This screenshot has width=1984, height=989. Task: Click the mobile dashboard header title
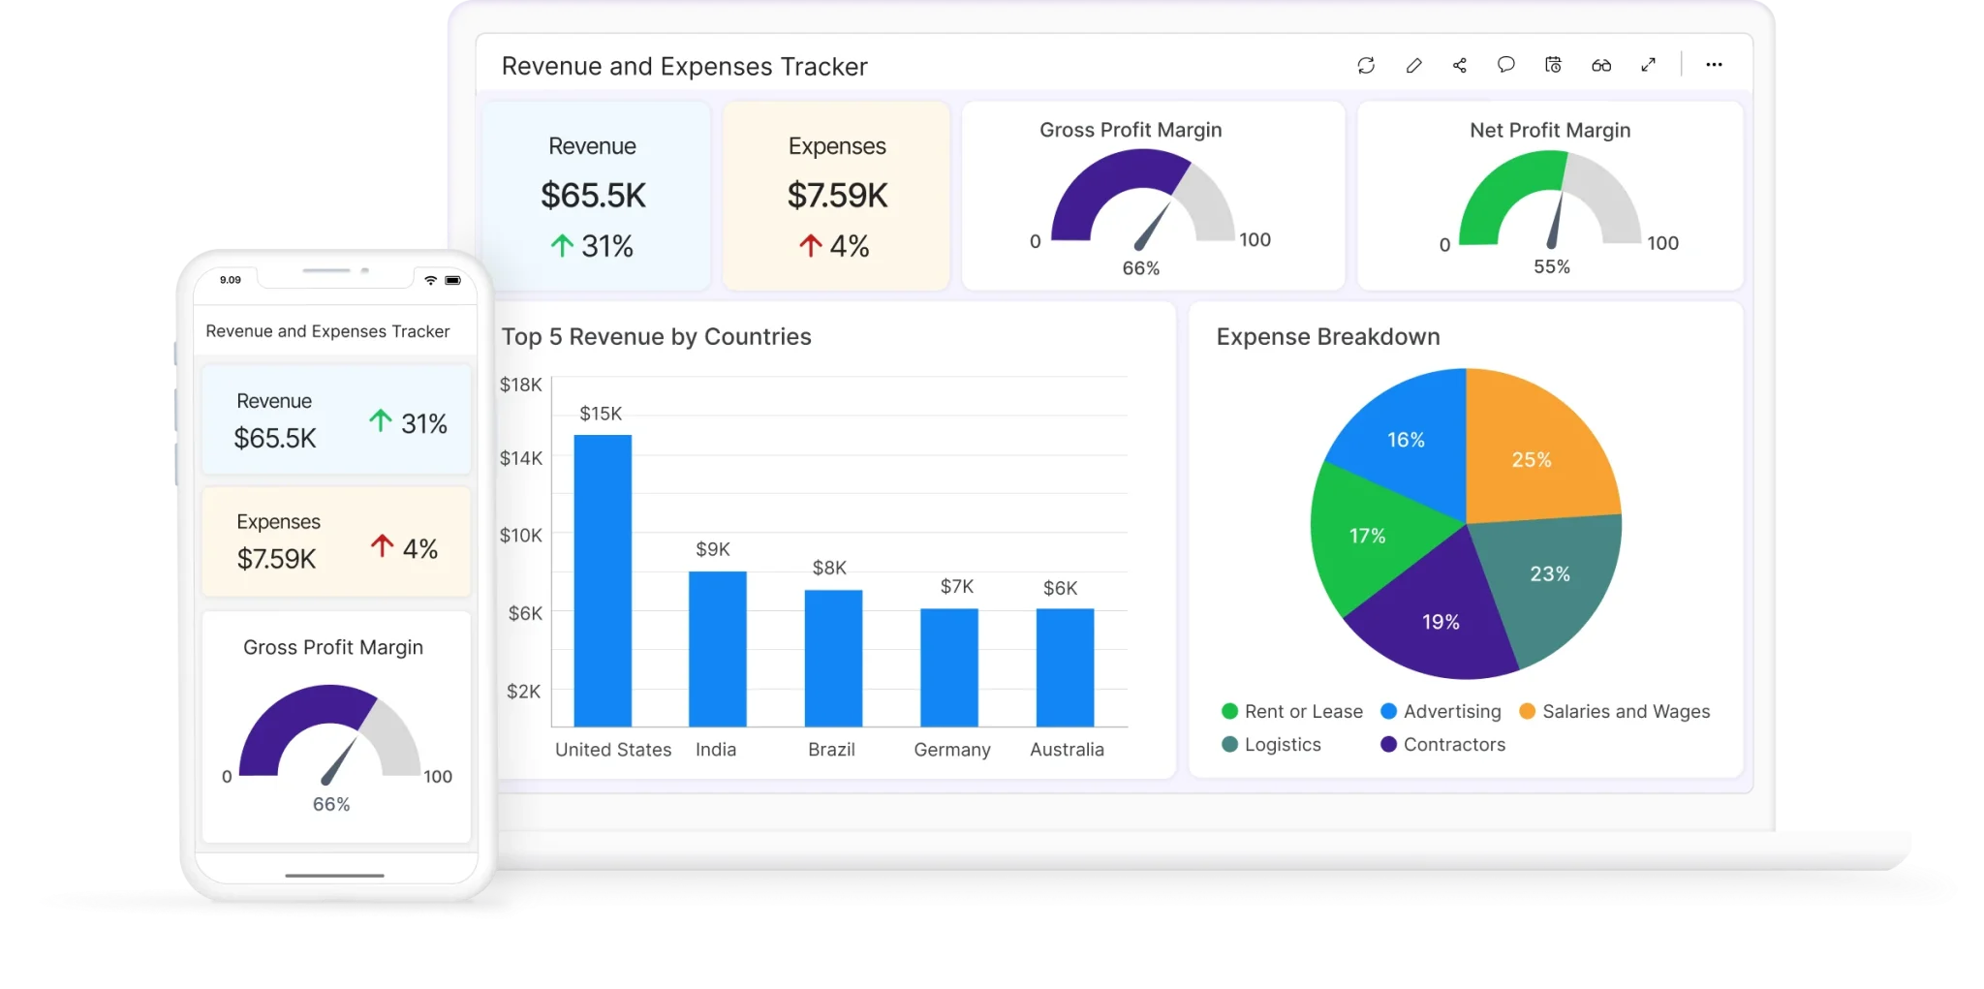(327, 330)
